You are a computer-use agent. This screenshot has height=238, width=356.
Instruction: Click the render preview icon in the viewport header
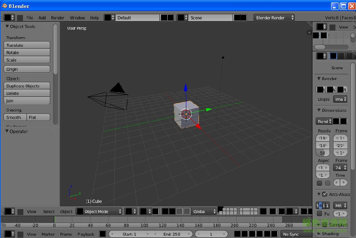[x=305, y=212]
